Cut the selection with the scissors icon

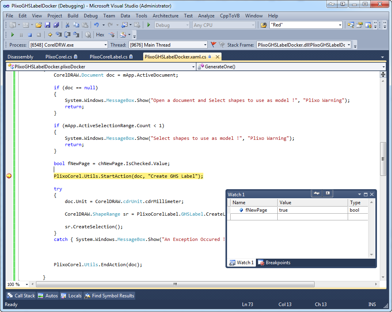[67, 25]
